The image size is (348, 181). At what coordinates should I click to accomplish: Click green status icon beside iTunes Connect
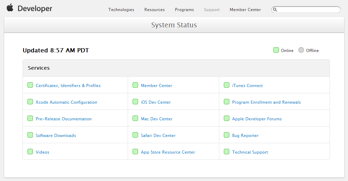227,85
